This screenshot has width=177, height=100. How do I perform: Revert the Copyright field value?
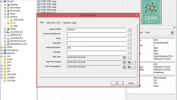coord(129,43)
